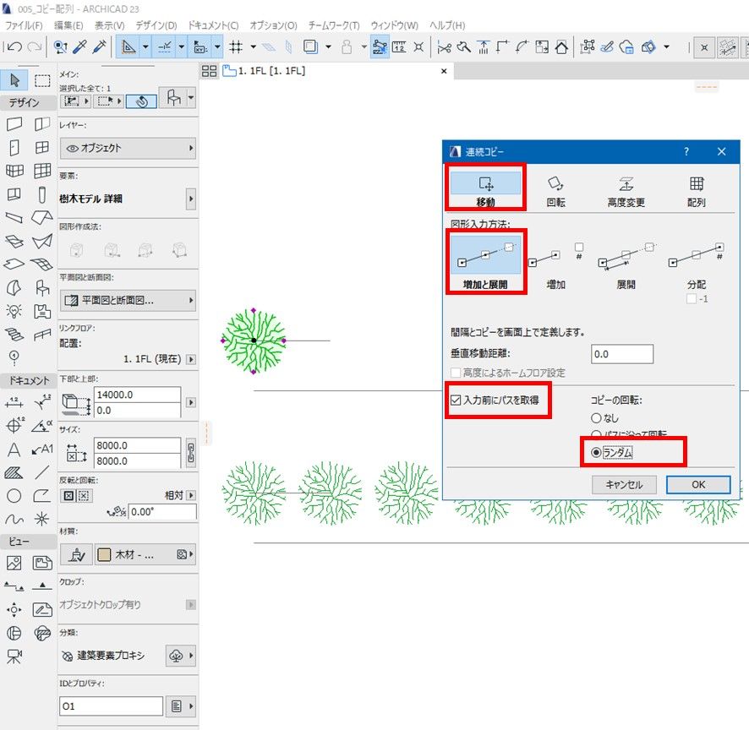Image resolution: width=749 pixels, height=730 pixels.
Task: Open the オブジェクト layer dropdown
Action: click(128, 148)
